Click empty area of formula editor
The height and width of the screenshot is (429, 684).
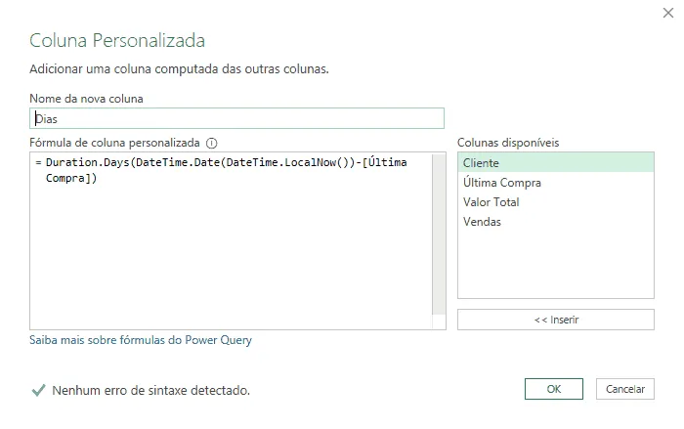(x=232, y=257)
